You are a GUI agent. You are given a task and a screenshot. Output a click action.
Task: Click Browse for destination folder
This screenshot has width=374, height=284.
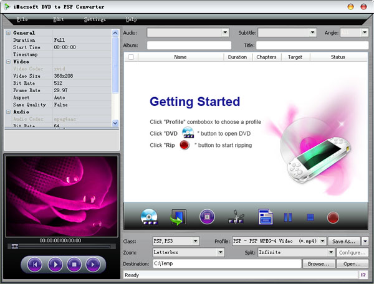[319, 263]
